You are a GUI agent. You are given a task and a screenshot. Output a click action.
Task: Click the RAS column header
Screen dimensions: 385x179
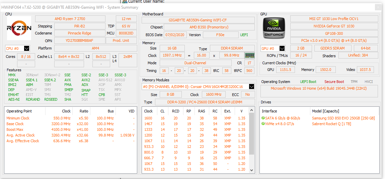click(202, 111)
